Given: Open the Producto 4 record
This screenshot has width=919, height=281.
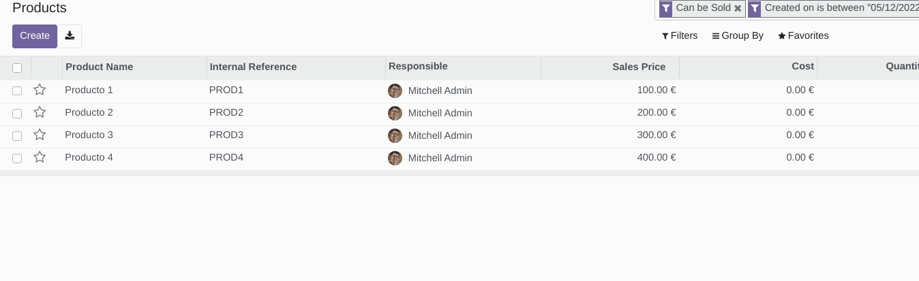Looking at the screenshot, I should coord(89,157).
